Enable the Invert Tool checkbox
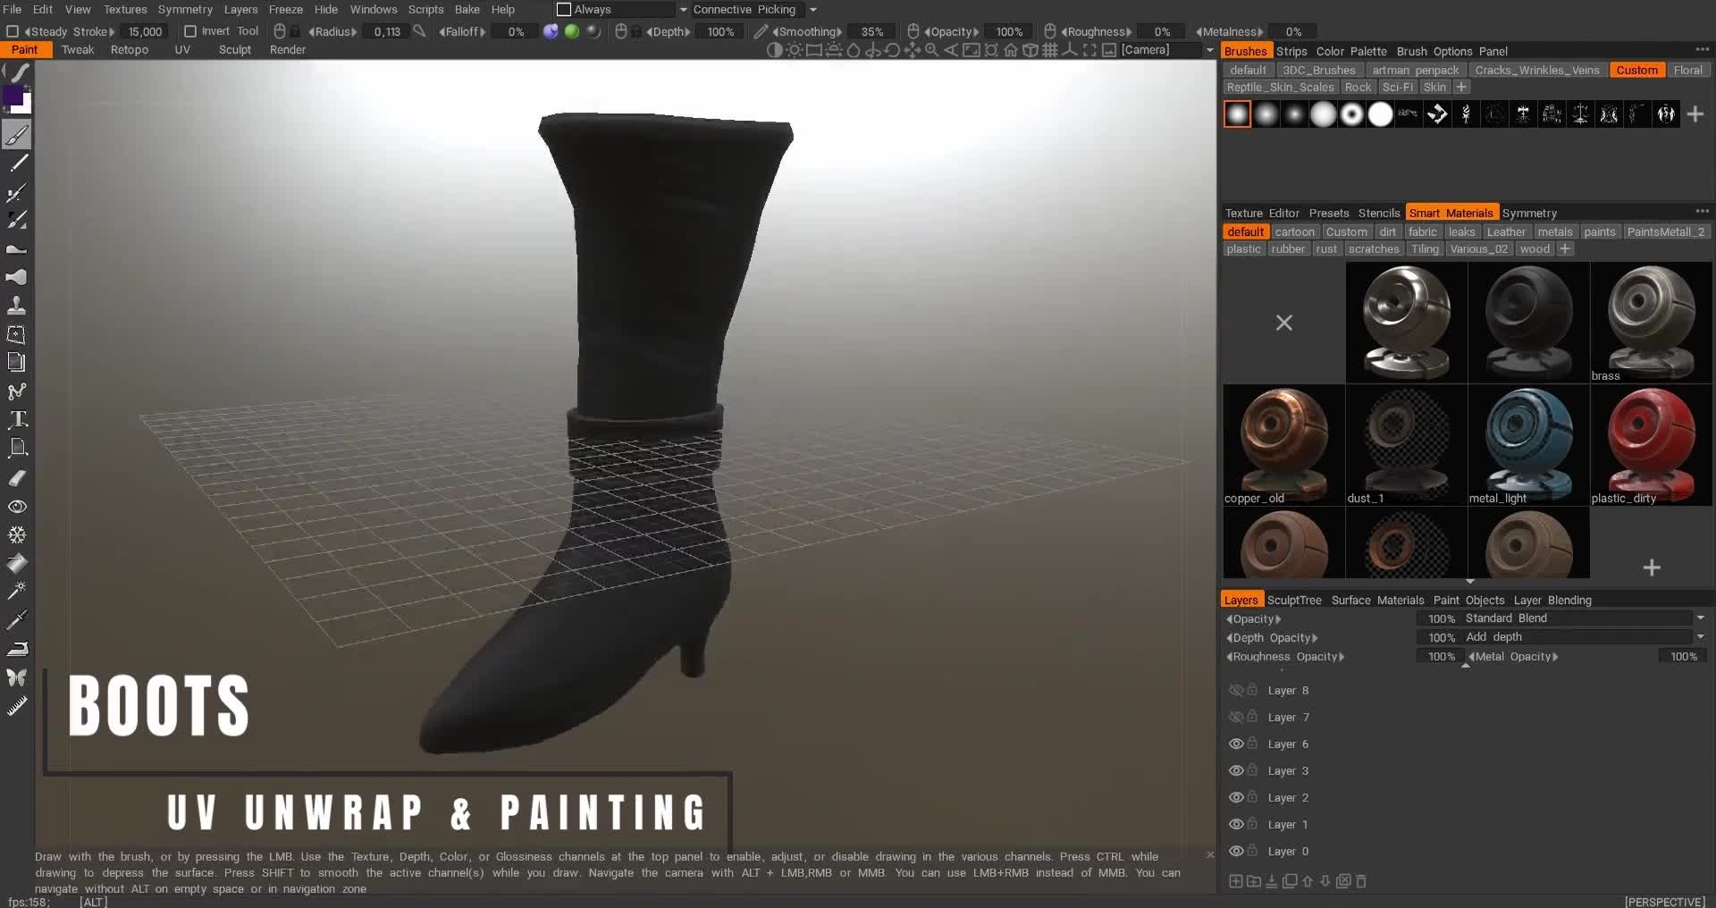Screen dimensions: 1716x908 (189, 31)
